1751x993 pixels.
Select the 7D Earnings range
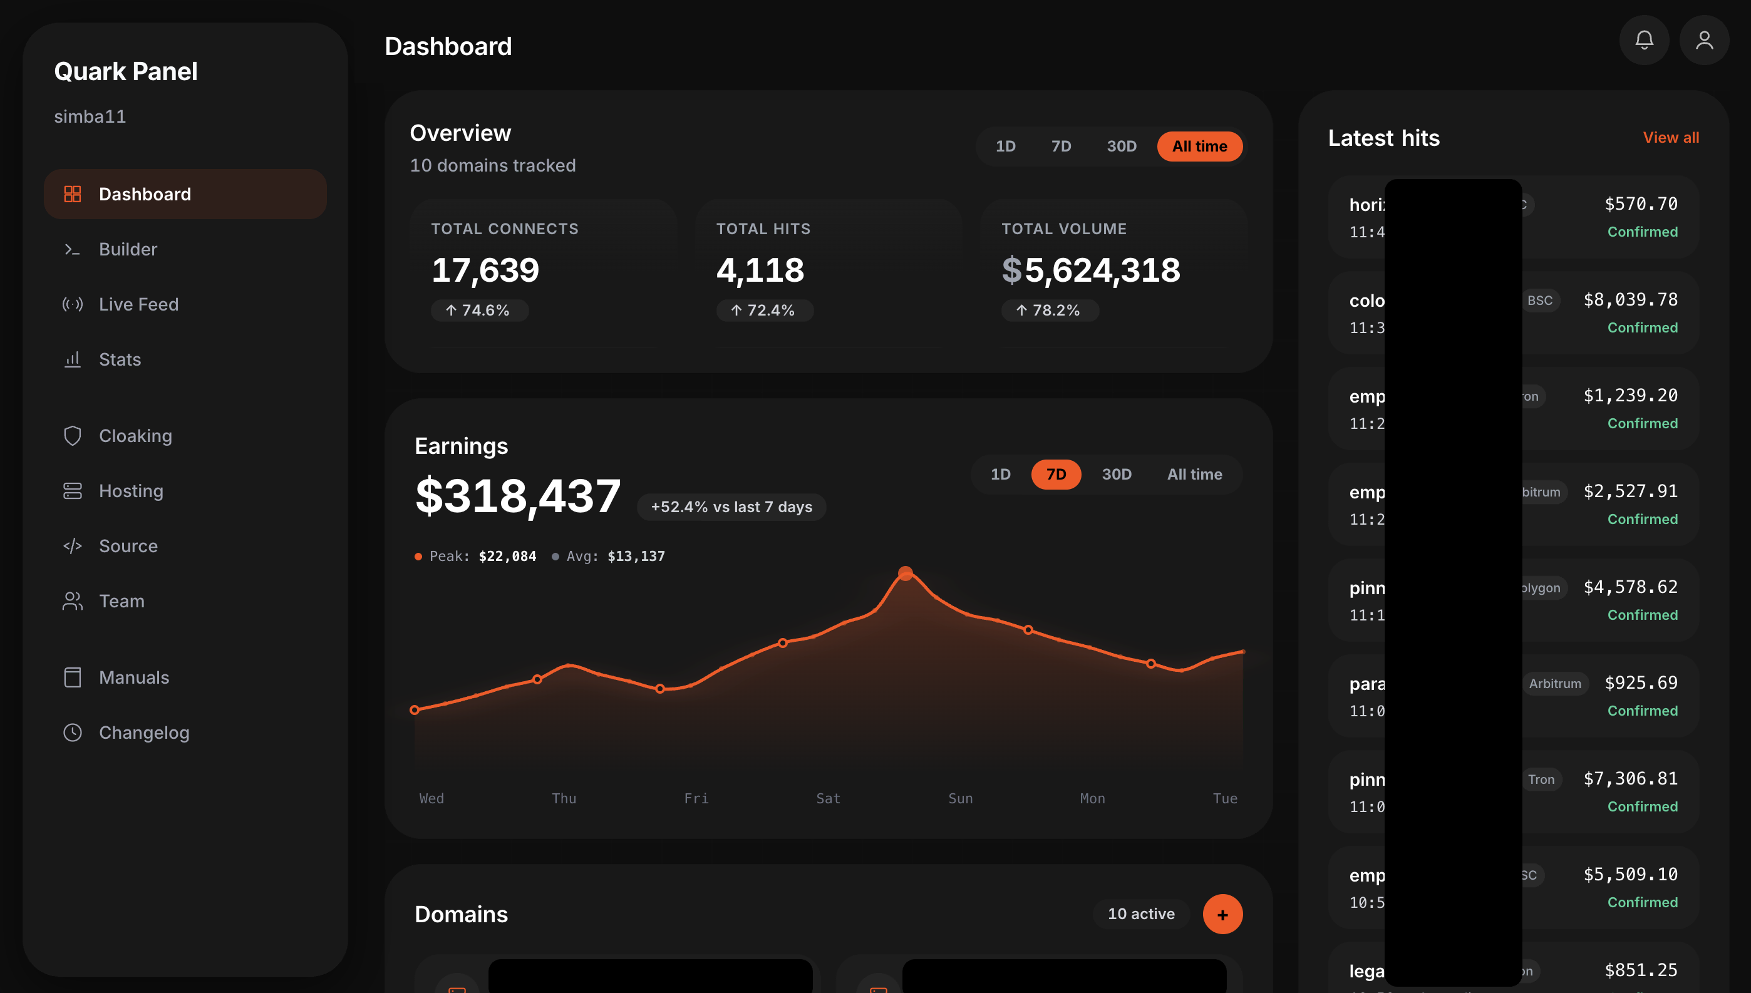coord(1056,474)
